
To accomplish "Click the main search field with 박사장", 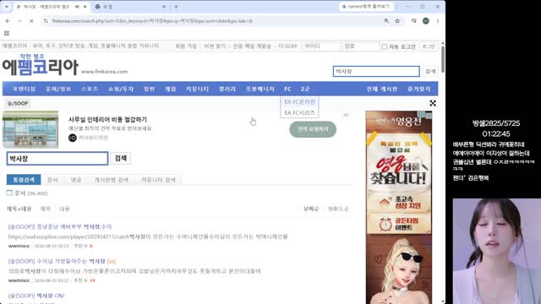I will [57, 159].
